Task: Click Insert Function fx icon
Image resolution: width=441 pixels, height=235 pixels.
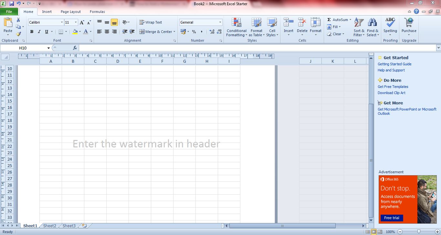Action: pos(75,48)
